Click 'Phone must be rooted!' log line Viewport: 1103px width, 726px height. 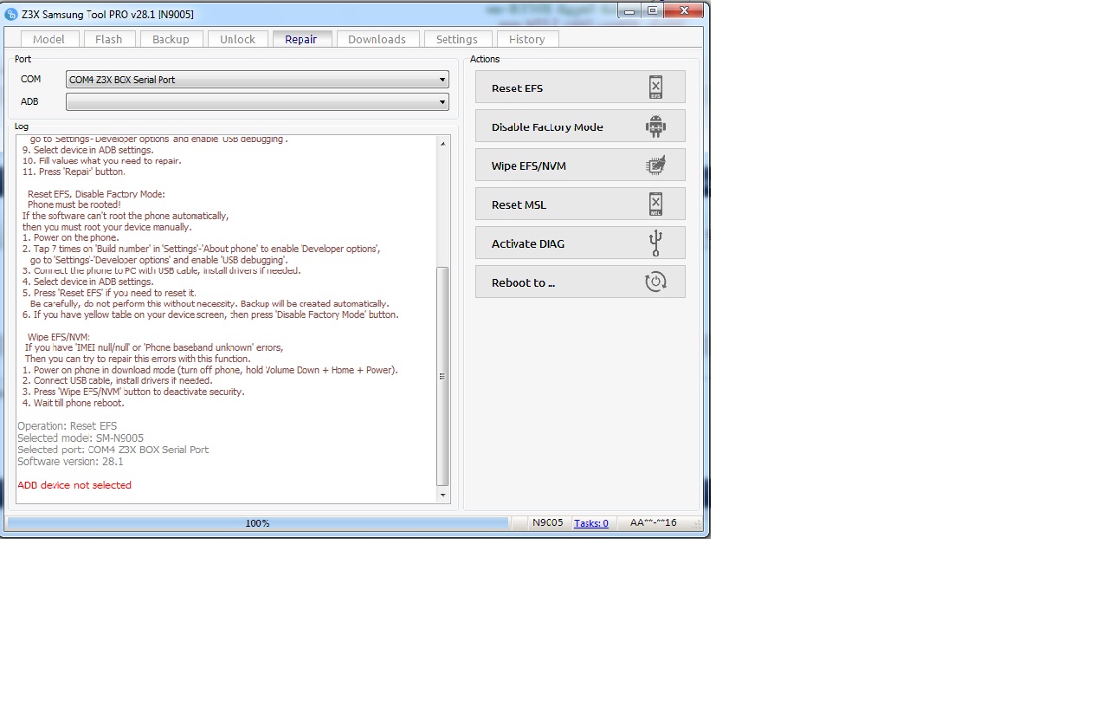[74, 205]
